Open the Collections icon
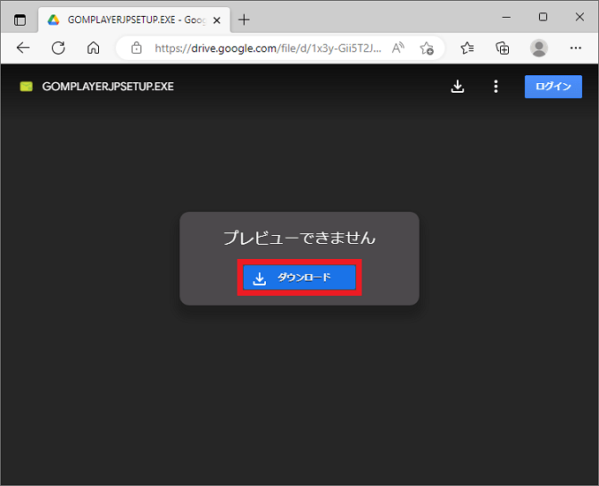This screenshot has height=486, width=599. (x=503, y=48)
